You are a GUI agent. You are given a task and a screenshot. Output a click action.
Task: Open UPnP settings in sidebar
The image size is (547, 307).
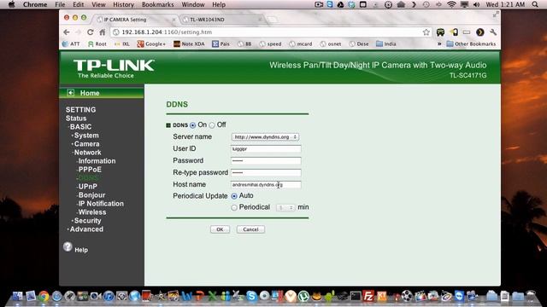(87, 187)
